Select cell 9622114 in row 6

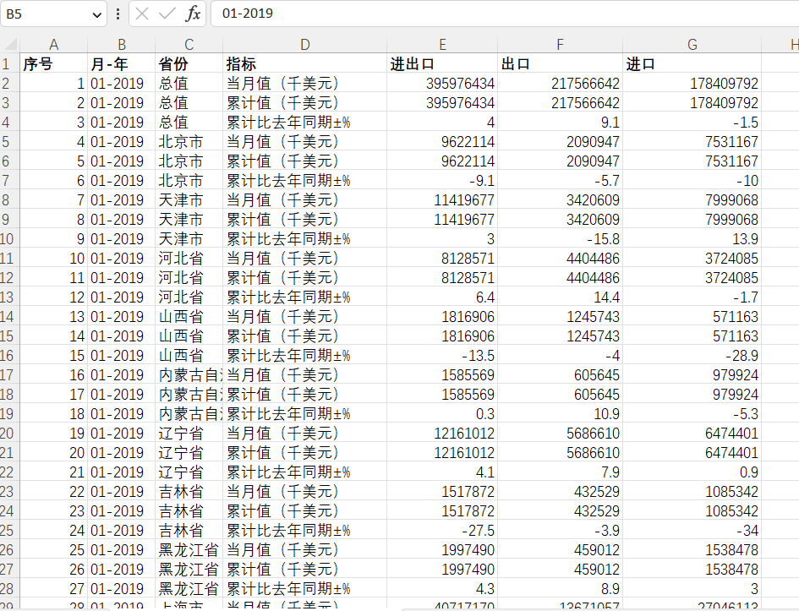pyautogui.click(x=442, y=161)
